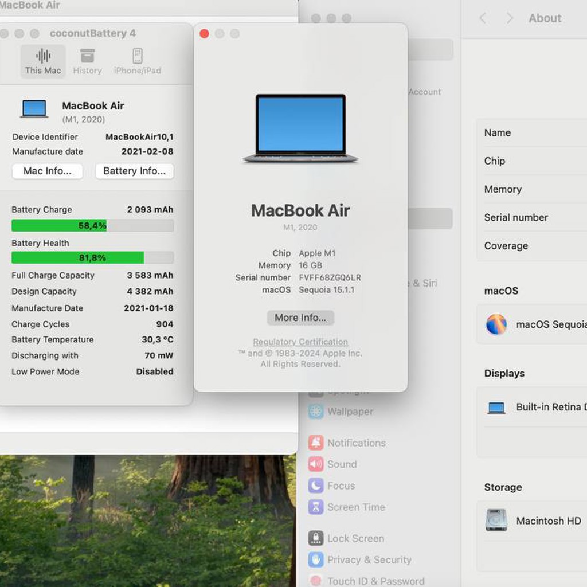Click the Name row in About pane
Screen dimensions: 587x587
[531, 132]
